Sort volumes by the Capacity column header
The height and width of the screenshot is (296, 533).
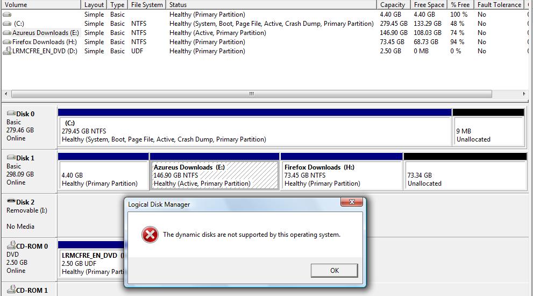(393, 5)
